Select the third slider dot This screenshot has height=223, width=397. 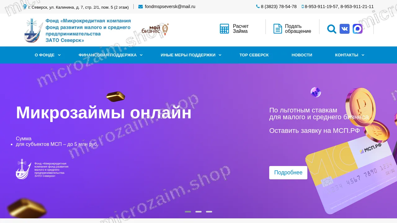coord(209,212)
